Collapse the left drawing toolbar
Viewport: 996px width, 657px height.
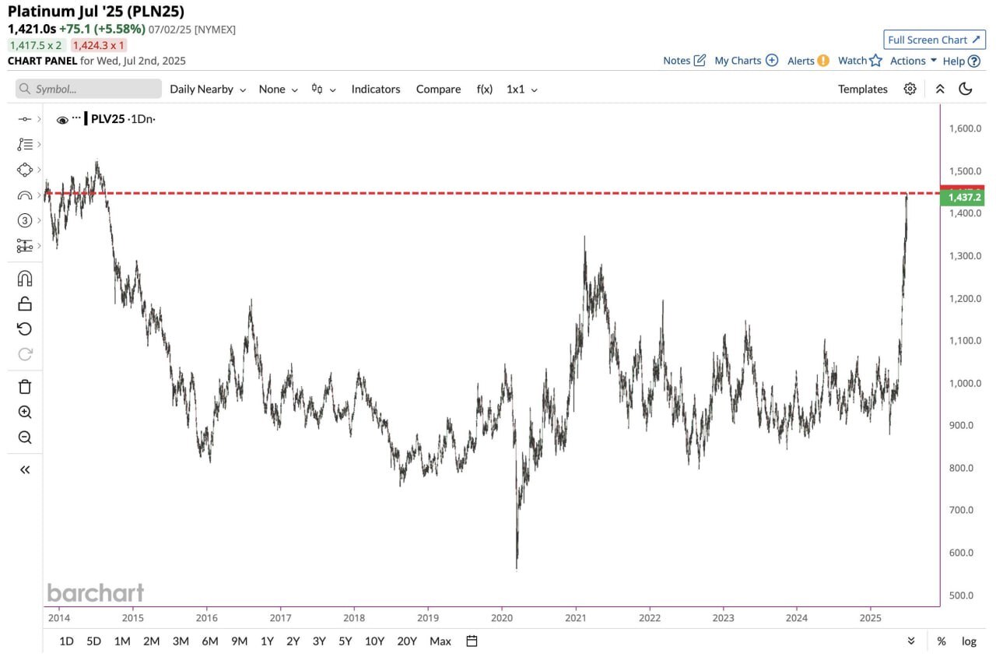coord(24,469)
